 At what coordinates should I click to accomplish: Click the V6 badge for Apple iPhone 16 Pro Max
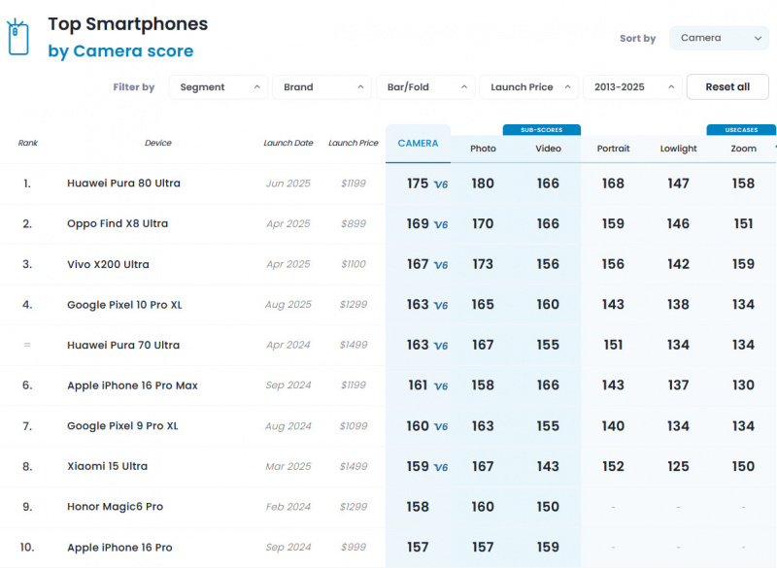click(441, 386)
